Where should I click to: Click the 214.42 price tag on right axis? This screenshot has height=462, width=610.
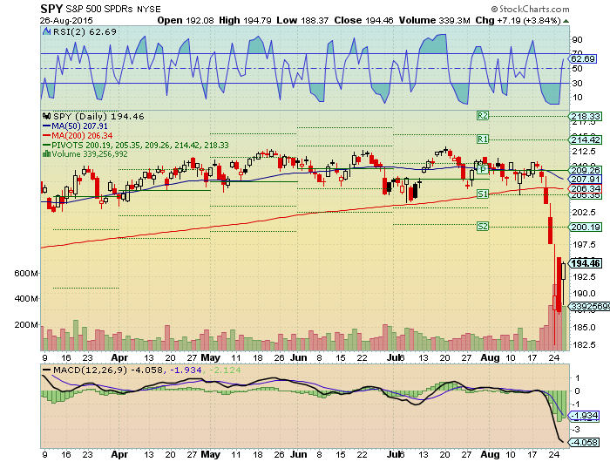coord(585,139)
